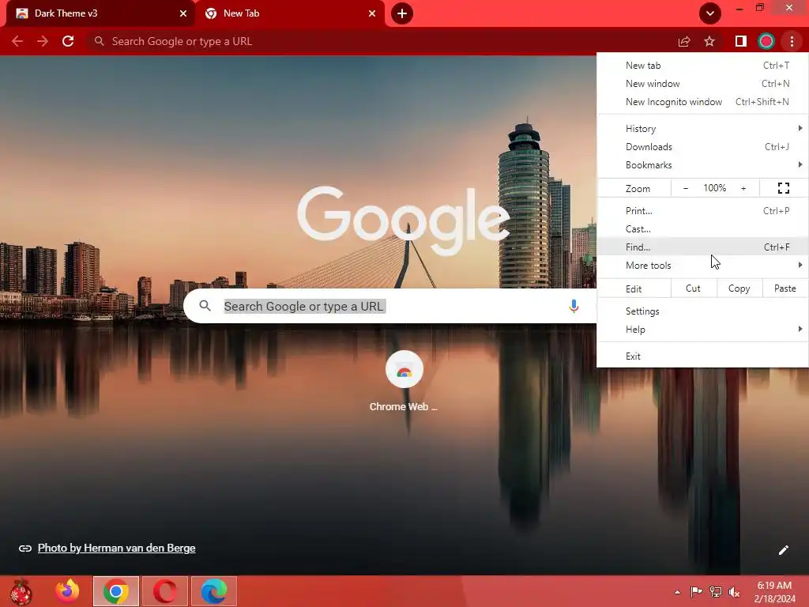The height and width of the screenshot is (607, 809).
Task: Open the tab search dropdown arrow
Action: pos(710,13)
